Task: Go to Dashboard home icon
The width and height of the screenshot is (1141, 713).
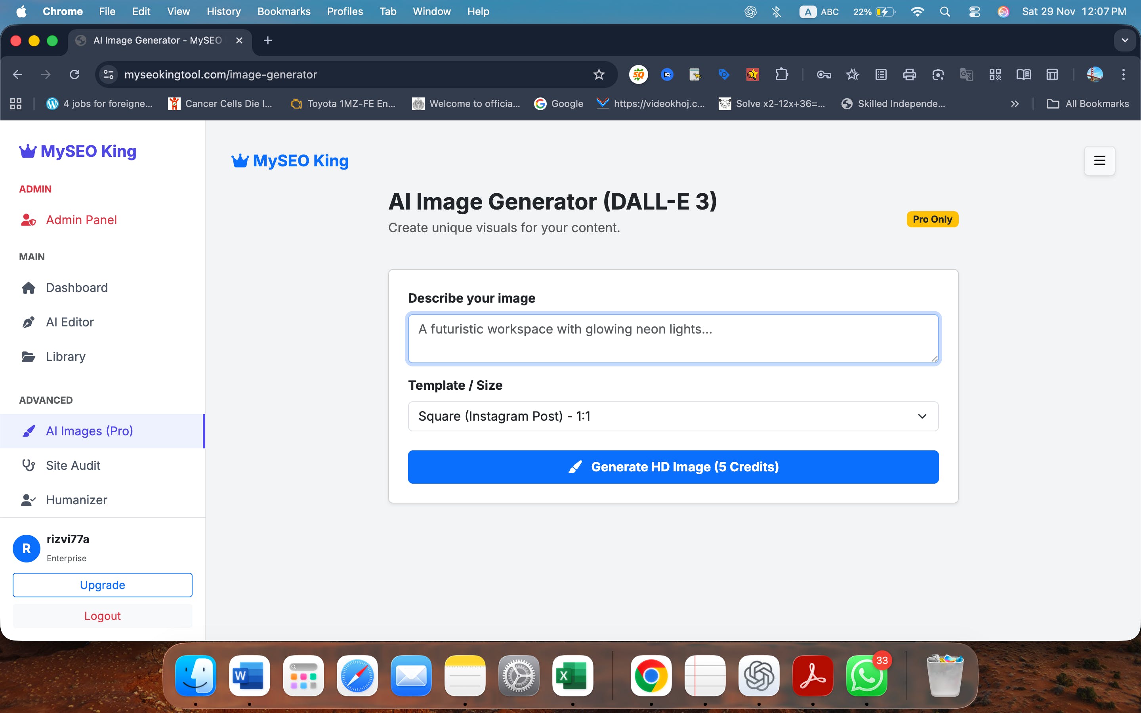Action: tap(29, 288)
